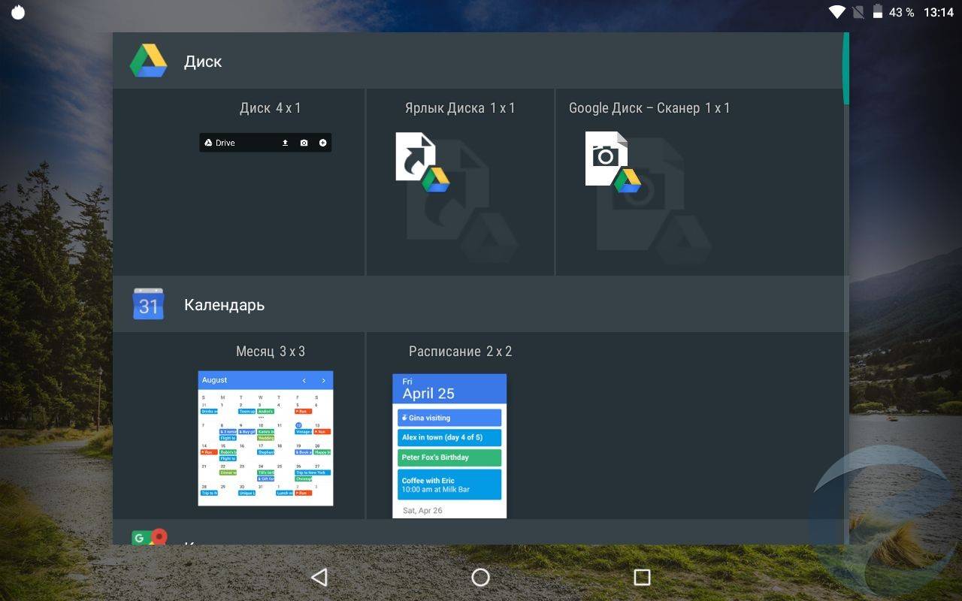The image size is (962, 601).
Task: Tap the Календарь section header text
Action: 224,305
